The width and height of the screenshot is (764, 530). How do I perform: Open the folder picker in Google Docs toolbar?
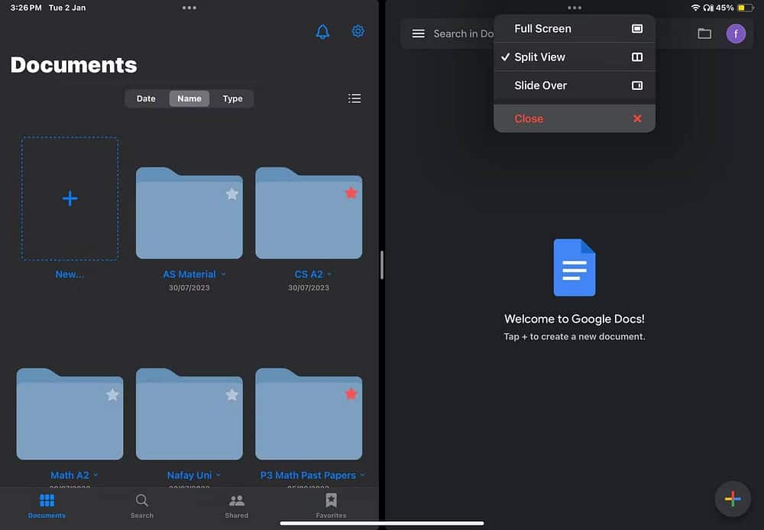[x=704, y=33]
